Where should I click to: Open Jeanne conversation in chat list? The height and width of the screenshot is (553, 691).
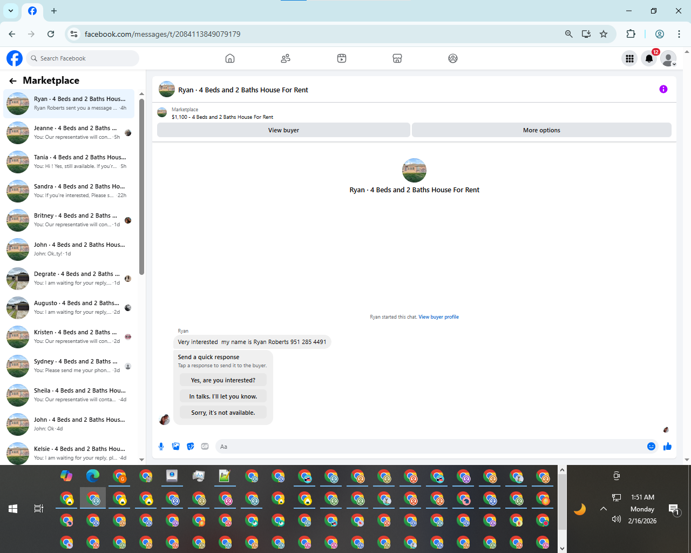pos(69,132)
